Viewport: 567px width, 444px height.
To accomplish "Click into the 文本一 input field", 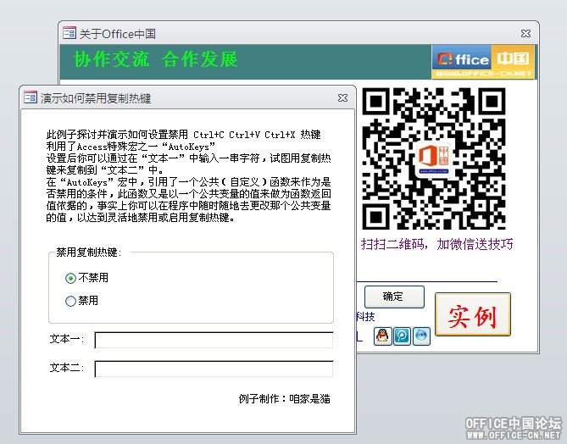I will (214, 341).
